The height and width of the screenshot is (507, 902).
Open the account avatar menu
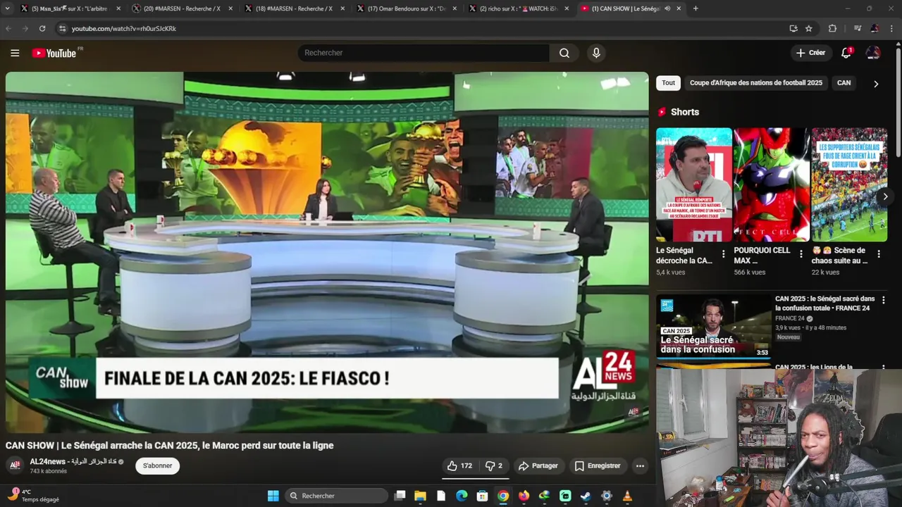873,53
